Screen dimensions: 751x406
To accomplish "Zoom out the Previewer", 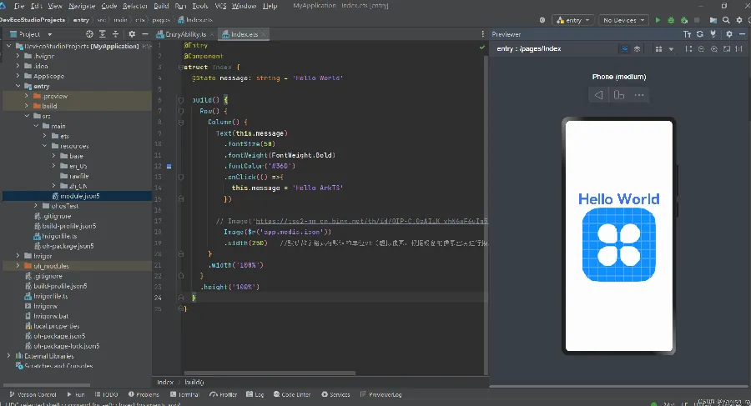I will click(x=701, y=49).
